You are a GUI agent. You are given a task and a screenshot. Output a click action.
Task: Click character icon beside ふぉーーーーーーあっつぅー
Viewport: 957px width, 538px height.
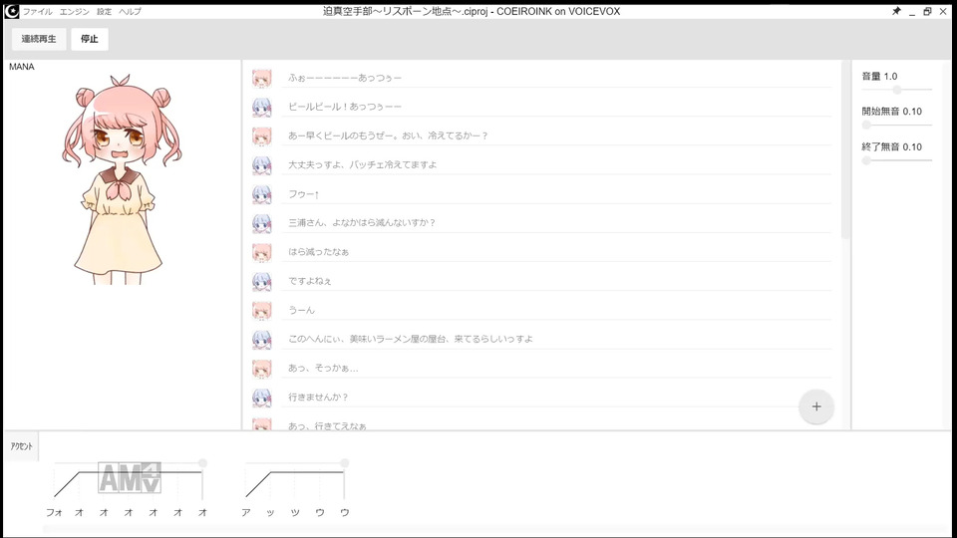pyautogui.click(x=262, y=78)
